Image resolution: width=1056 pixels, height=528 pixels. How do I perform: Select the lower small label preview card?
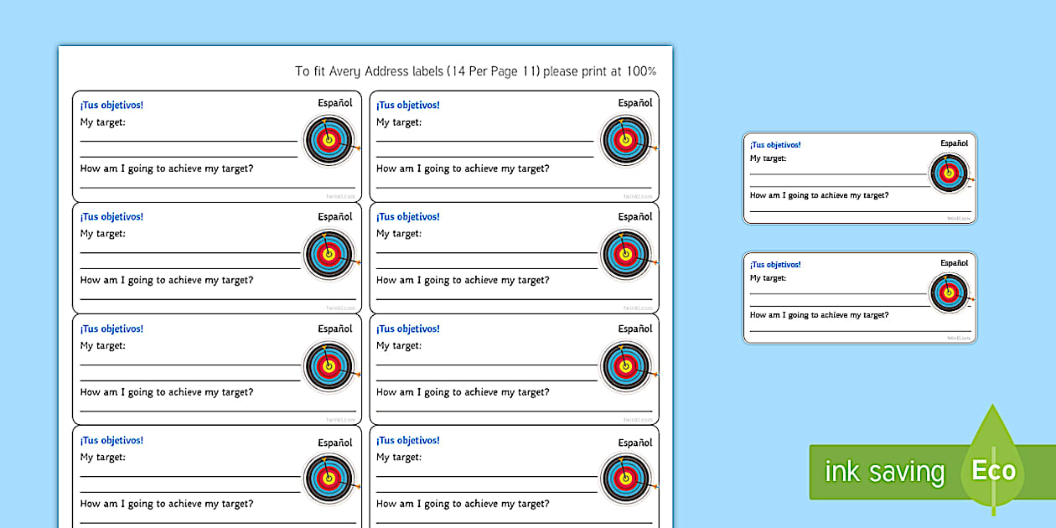click(859, 298)
